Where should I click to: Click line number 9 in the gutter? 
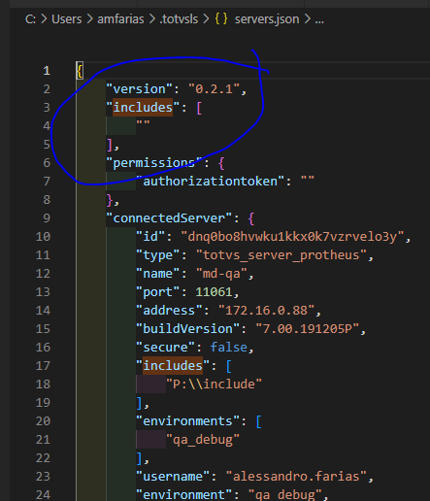coord(47,218)
